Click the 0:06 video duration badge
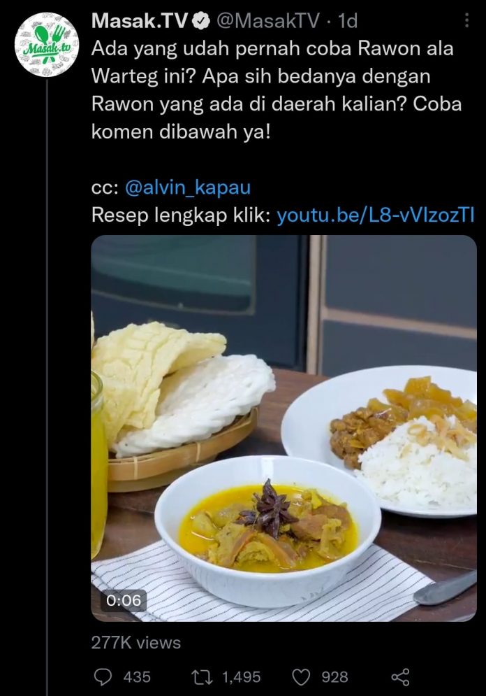Viewport: 486px width, 696px height. [x=123, y=601]
